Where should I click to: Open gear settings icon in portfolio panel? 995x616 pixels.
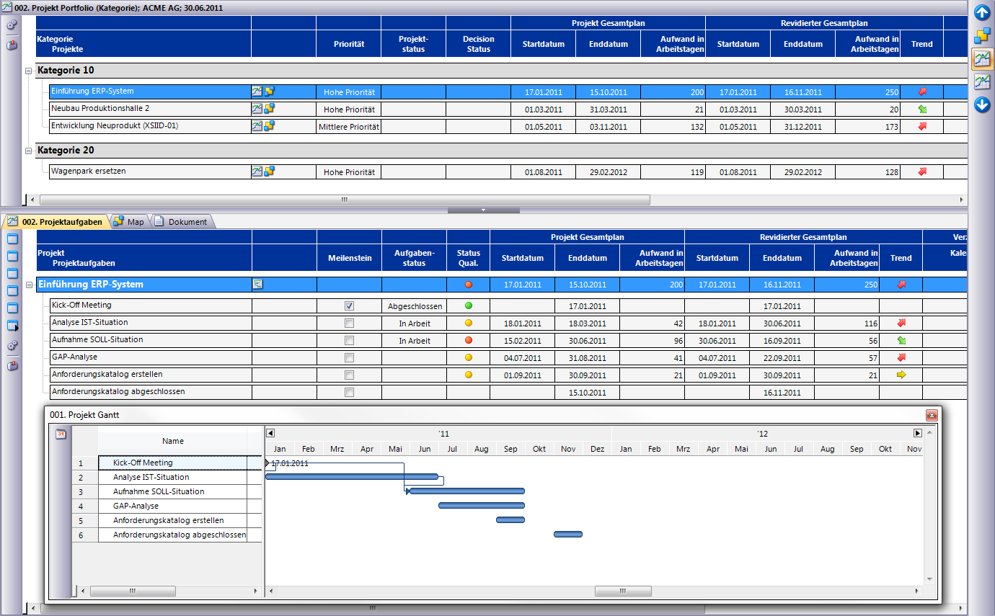[12, 25]
